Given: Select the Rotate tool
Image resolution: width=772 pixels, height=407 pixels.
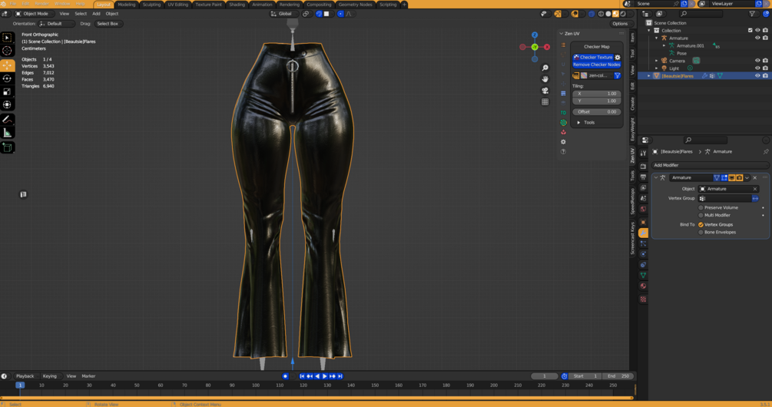Looking at the screenshot, I should pyautogui.click(x=8, y=78).
